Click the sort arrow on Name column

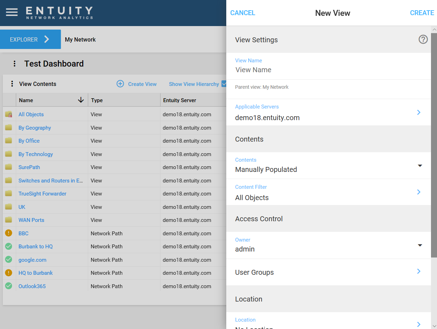click(x=82, y=100)
